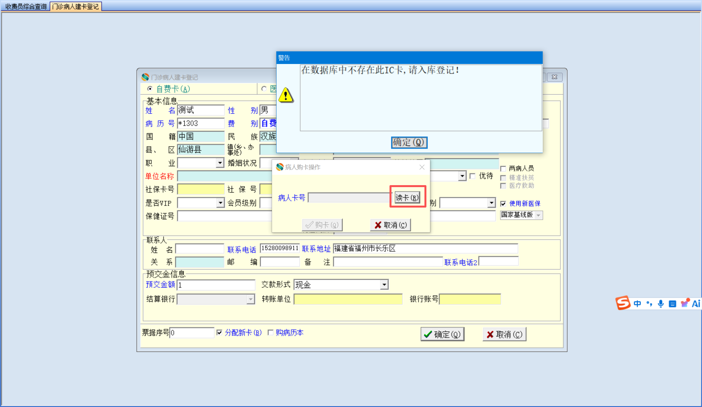Click Sogou input method logo icon
Image resolution: width=702 pixels, height=407 pixels.
coord(623,303)
